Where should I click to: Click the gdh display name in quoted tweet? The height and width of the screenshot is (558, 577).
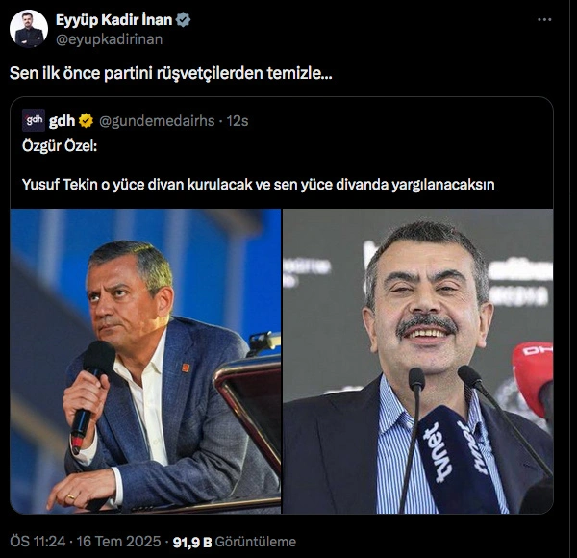click(x=62, y=120)
